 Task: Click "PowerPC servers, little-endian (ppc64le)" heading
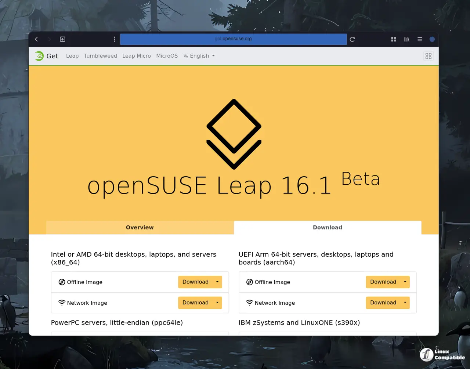(x=117, y=323)
